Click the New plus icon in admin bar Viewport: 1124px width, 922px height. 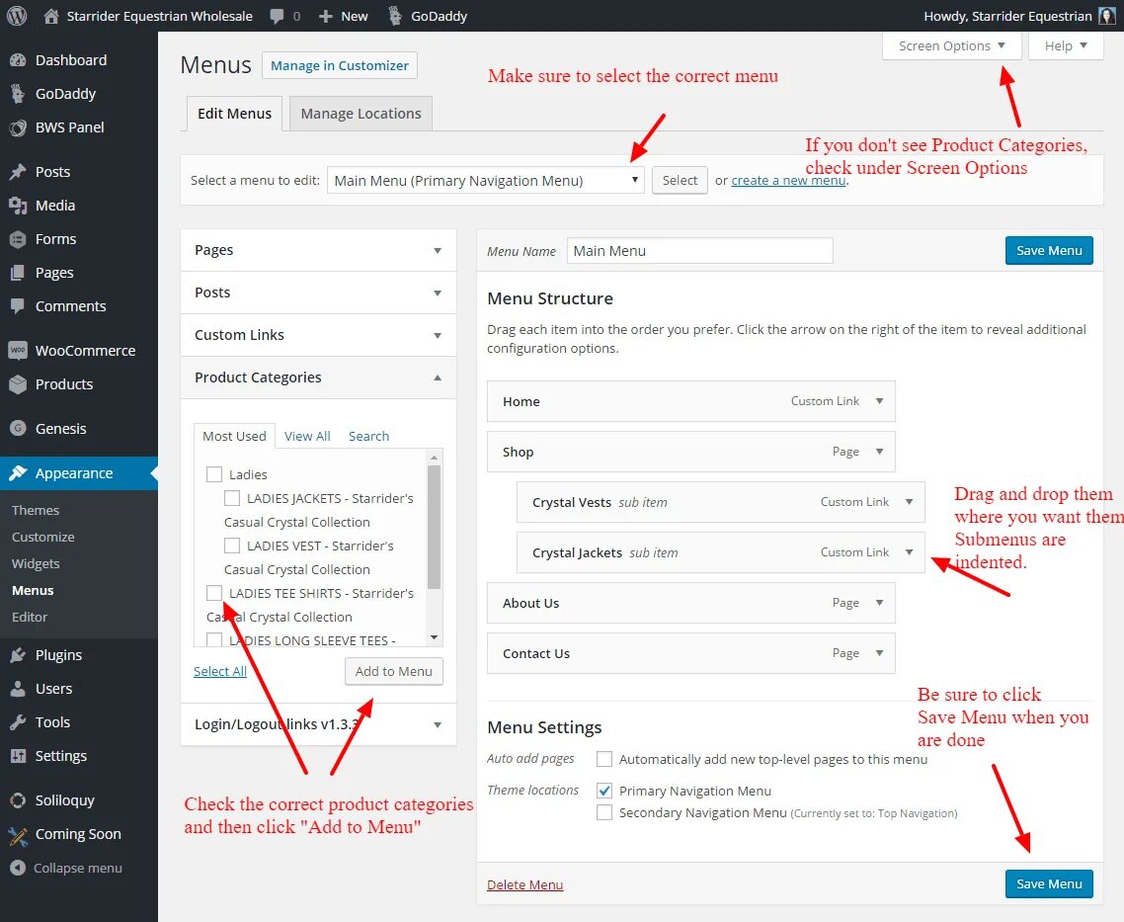(x=325, y=16)
